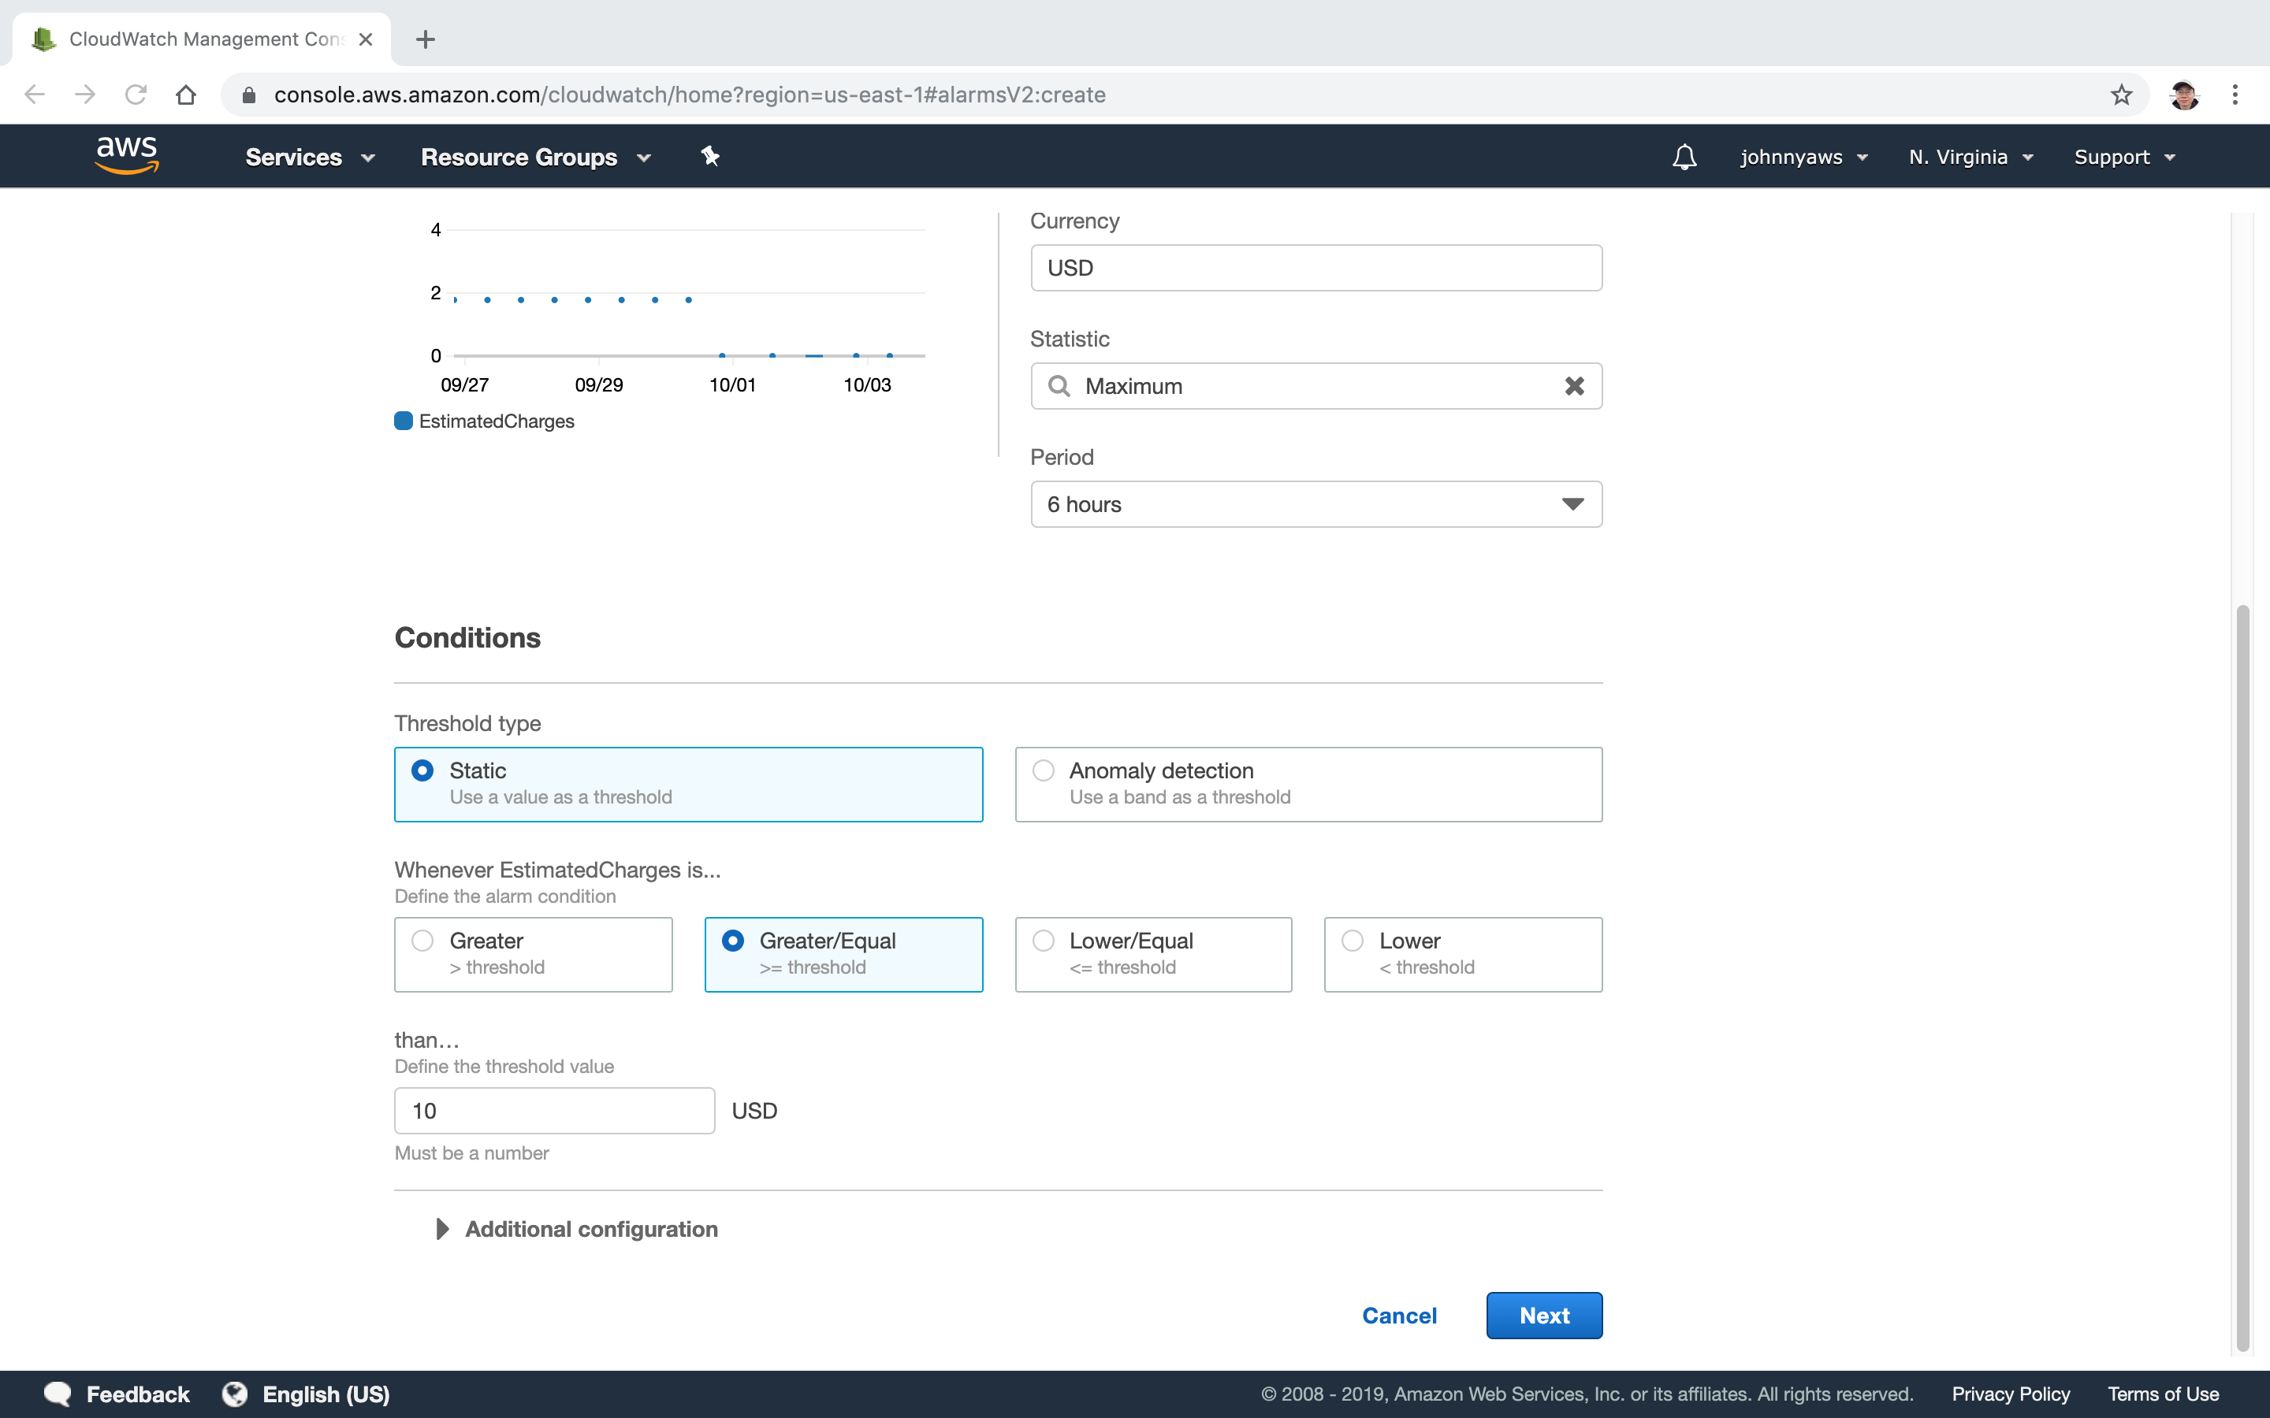Close the CloudWatch Management Console tab
Viewport: 2270px width, 1418px height.
click(x=366, y=39)
